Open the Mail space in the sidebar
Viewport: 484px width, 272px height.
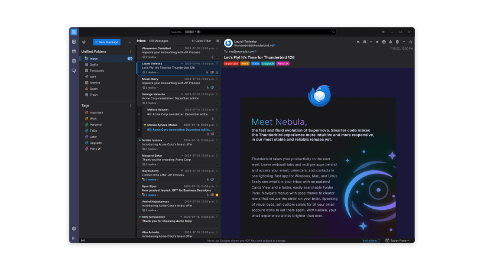(74, 32)
